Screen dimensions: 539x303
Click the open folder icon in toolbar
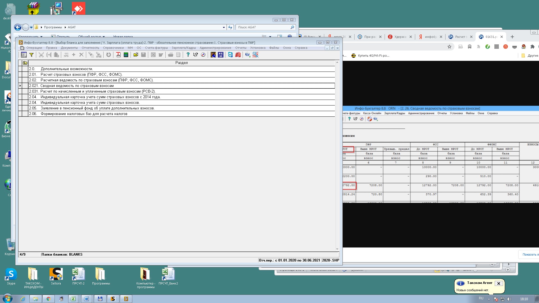pyautogui.click(x=136, y=55)
